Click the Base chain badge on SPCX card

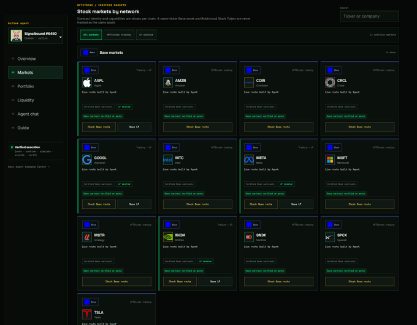tap(333, 225)
